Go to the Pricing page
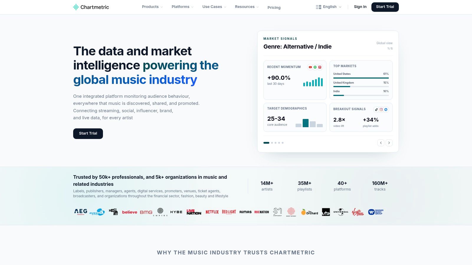Screen dimensions: 472x265 [274, 7]
